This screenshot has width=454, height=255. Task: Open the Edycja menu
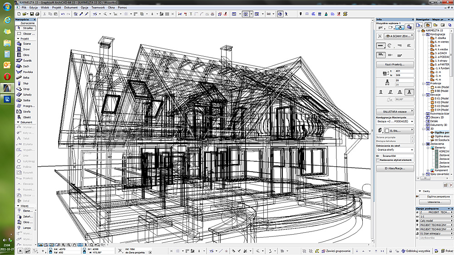[x=34, y=8]
